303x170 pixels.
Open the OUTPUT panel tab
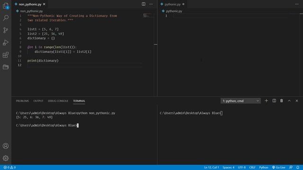(38, 101)
